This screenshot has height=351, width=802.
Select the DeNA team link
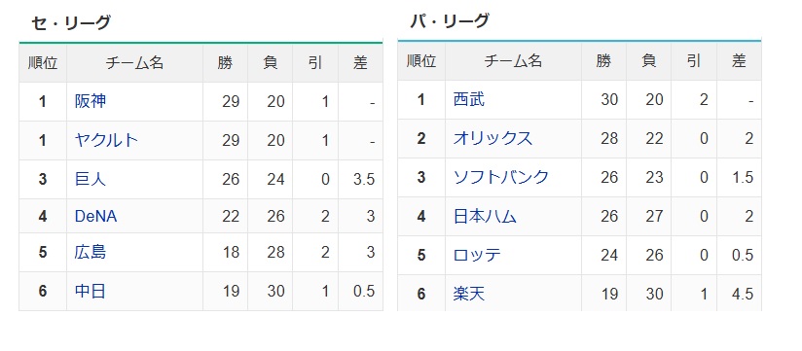(95, 216)
